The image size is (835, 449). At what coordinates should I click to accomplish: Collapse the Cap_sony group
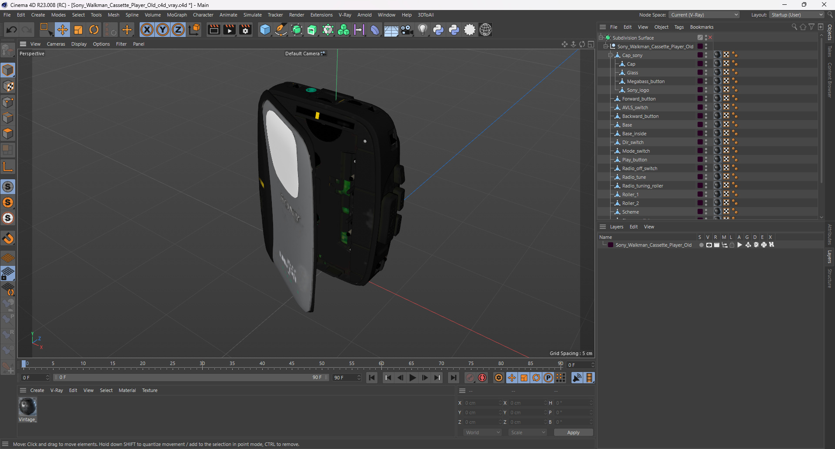point(611,55)
